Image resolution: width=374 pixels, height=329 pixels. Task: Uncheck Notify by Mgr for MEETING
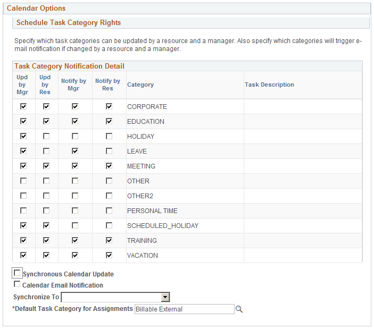click(75, 166)
